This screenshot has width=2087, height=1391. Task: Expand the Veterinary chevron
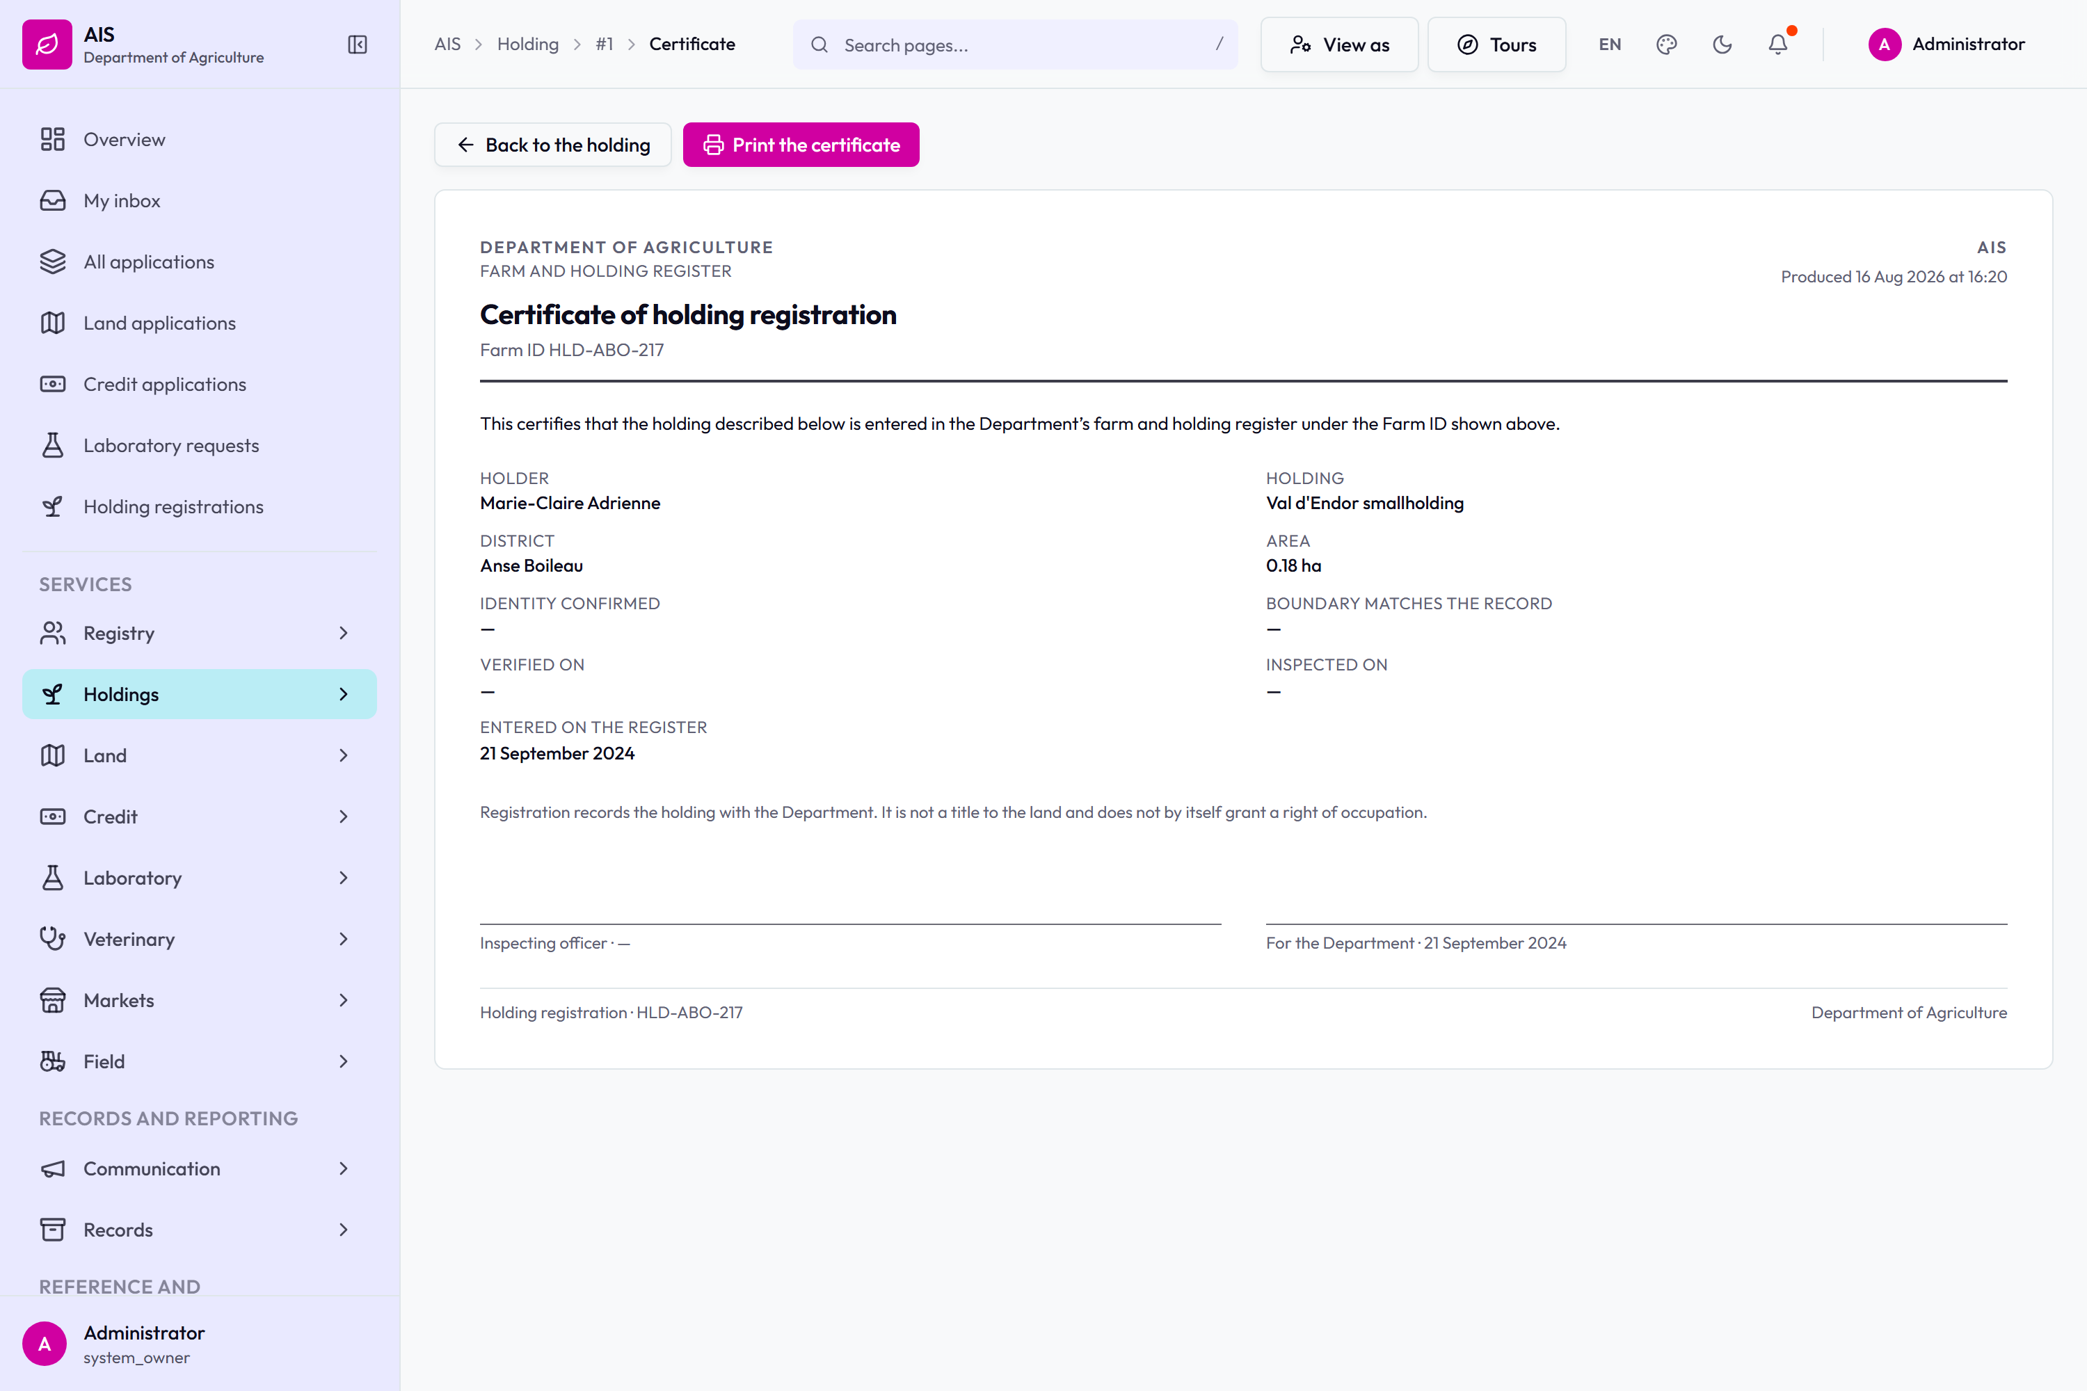click(x=344, y=938)
